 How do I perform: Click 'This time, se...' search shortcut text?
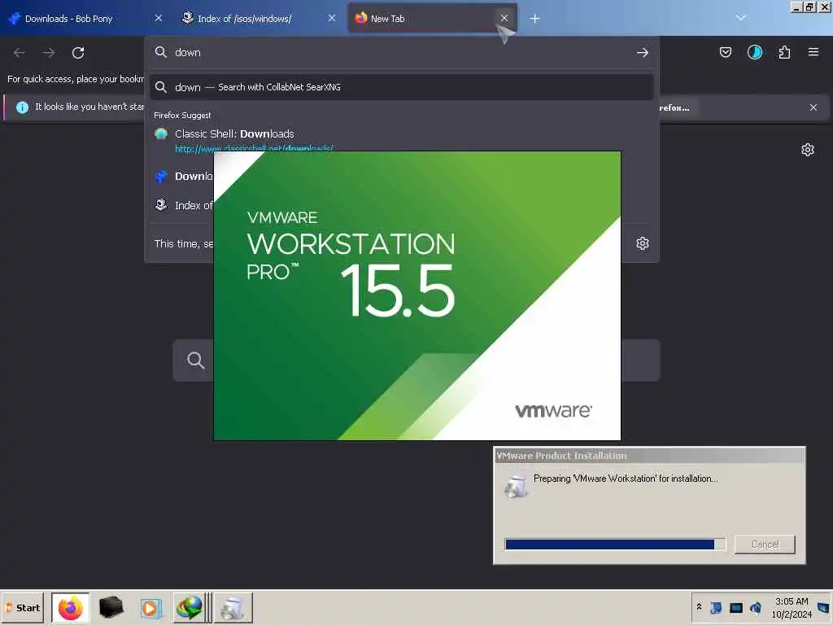(x=184, y=243)
